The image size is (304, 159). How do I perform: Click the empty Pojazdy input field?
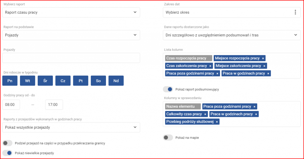coord(71,58)
